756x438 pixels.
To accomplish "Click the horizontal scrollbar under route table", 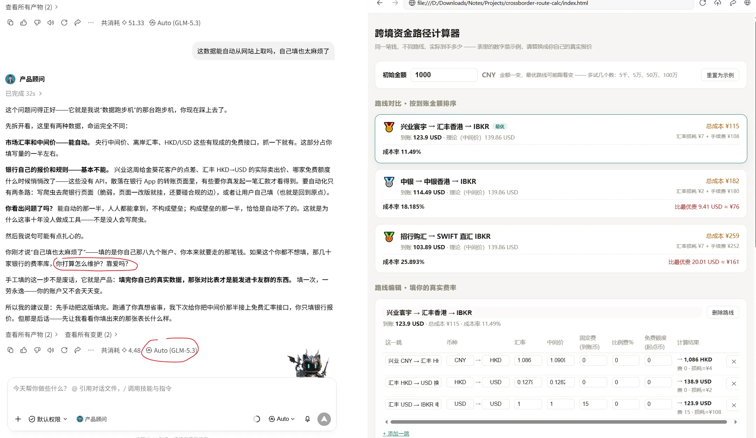I will point(559,422).
